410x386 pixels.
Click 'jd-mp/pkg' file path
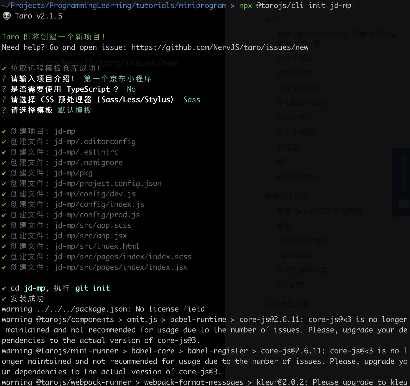click(73, 173)
